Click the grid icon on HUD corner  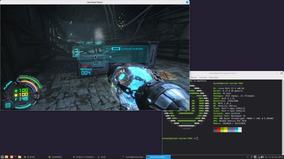coord(8,105)
